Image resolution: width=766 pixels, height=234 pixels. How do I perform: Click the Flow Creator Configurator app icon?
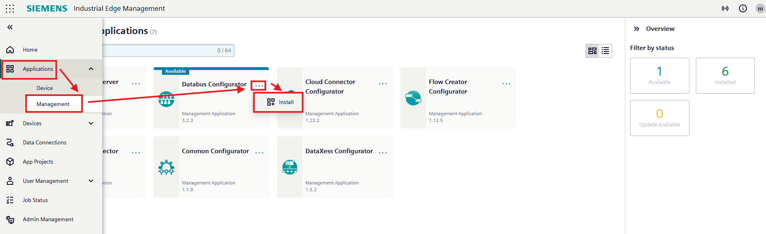[413, 98]
